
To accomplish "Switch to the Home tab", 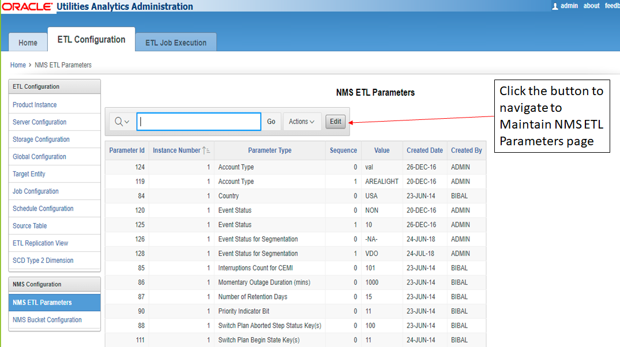I will pos(28,42).
